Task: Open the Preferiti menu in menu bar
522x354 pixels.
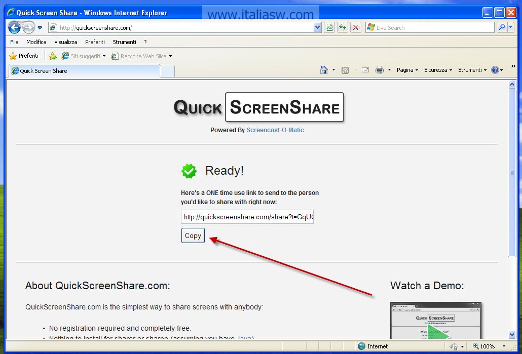Action: [95, 42]
